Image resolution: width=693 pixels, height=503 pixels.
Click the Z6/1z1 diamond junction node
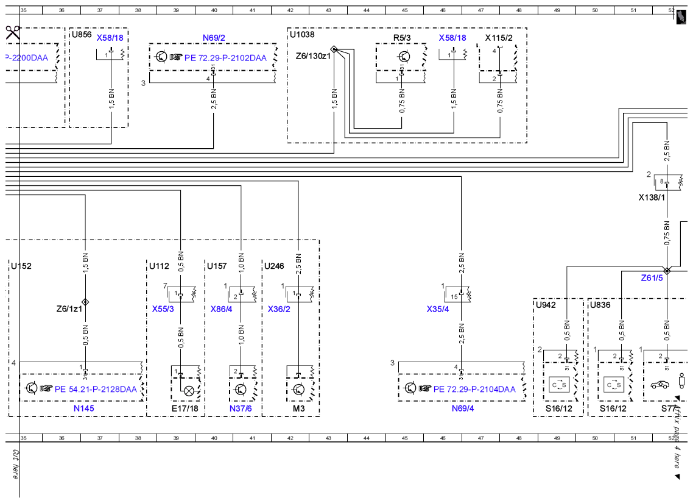(x=85, y=302)
